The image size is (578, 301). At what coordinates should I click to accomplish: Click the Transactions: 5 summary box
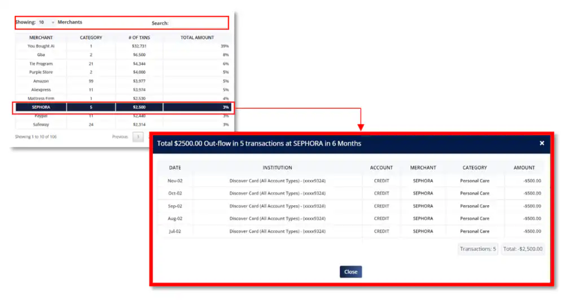click(x=478, y=249)
